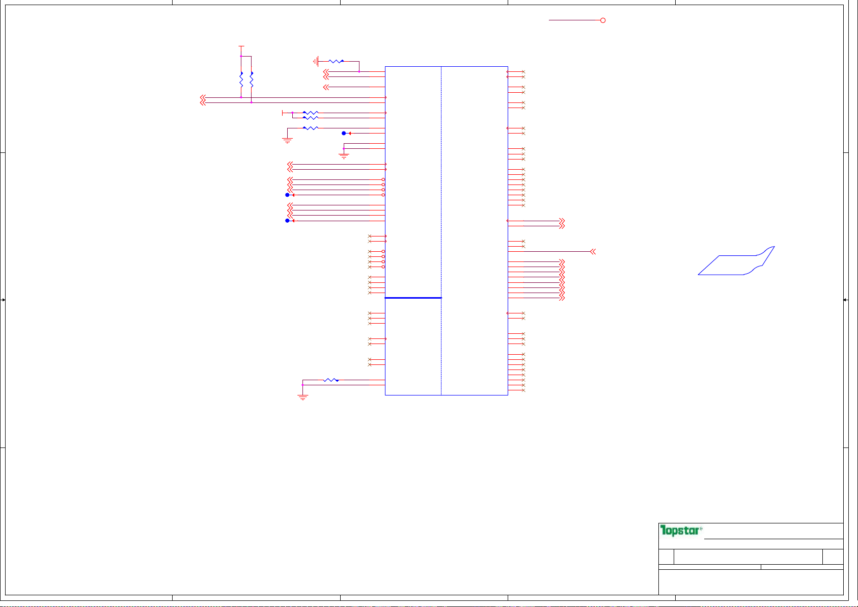Select the power rail symbol above the vertical resistor pair
This screenshot has width=858, height=607.
(x=241, y=46)
